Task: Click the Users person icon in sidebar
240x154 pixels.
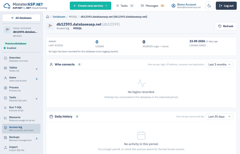Action: pyautogui.click(x=5, y=78)
